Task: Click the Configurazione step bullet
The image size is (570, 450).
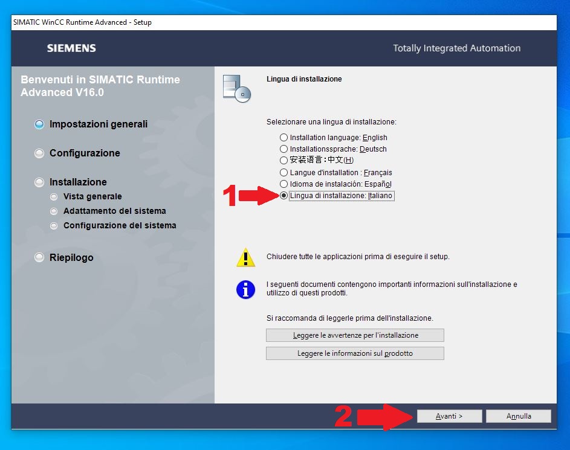Action: click(39, 153)
